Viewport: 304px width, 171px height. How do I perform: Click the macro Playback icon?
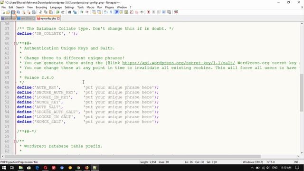coord(159,12)
